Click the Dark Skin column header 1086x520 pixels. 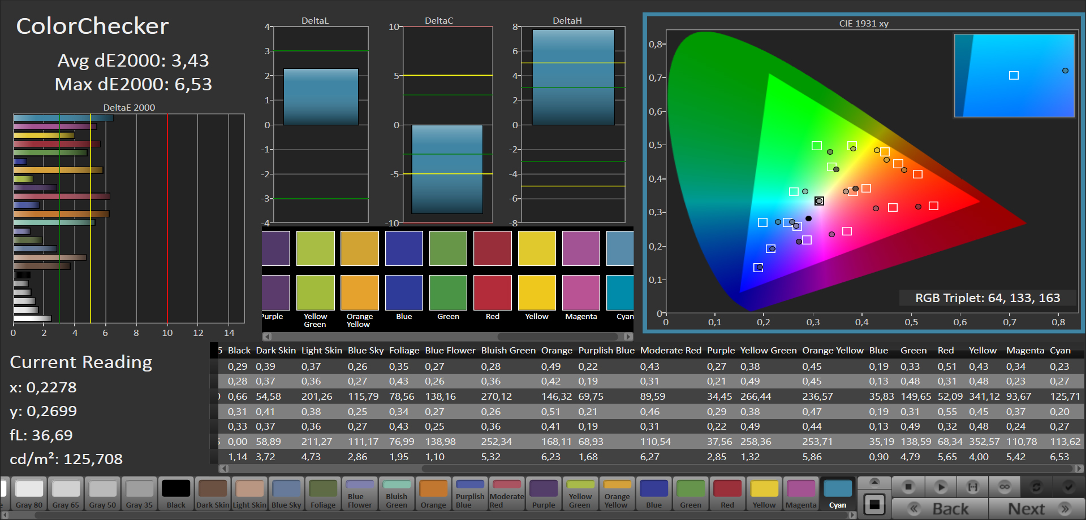tap(275, 350)
